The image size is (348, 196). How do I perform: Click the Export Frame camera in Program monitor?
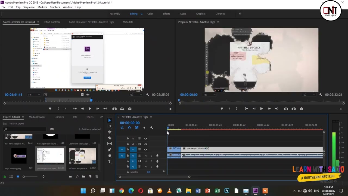coord(301,109)
